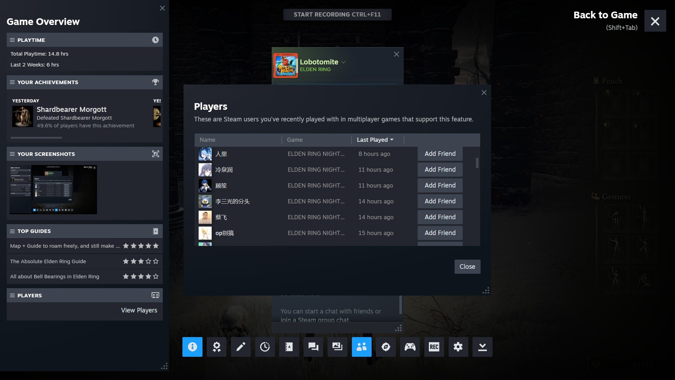675x380 pixels.
Task: Open The Absolute Elden Ring Guide
Action: pos(48,261)
